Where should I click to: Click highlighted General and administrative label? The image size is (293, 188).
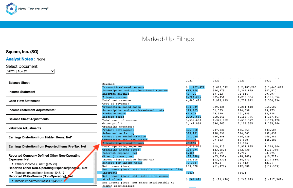(x=124, y=137)
